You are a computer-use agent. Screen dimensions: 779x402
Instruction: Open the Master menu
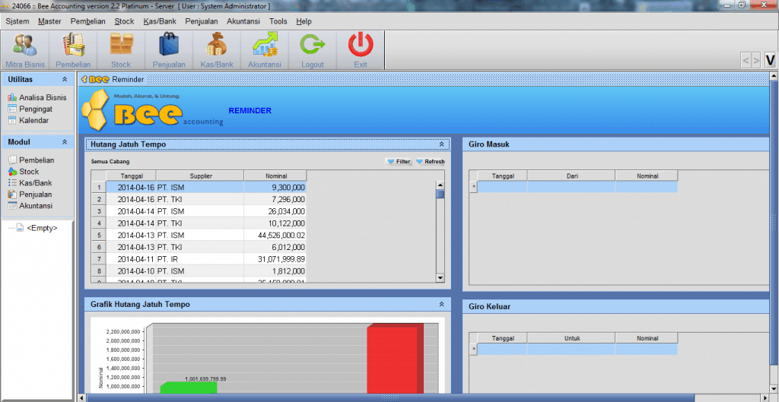coord(49,21)
